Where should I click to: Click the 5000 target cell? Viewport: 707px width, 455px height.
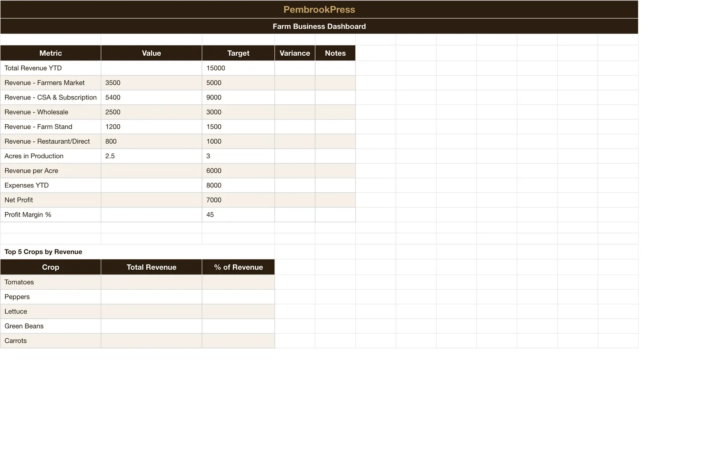238,83
